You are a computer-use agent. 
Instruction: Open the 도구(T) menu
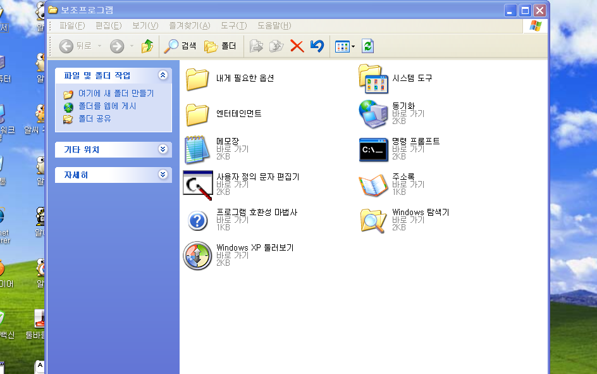pyautogui.click(x=234, y=25)
